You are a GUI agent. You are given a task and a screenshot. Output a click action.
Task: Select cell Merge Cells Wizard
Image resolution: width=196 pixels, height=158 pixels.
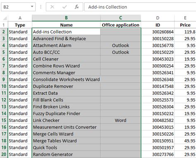click(66, 134)
